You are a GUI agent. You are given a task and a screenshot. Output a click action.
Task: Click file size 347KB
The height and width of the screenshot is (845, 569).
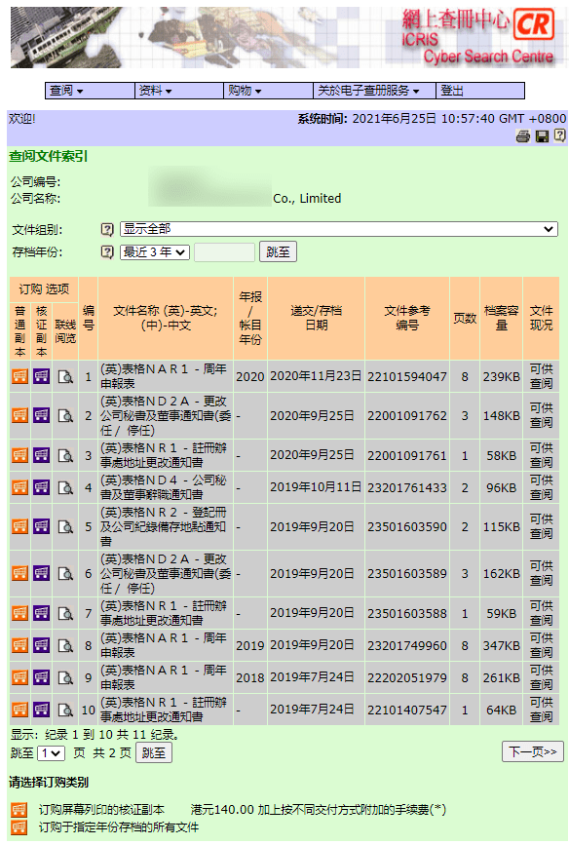coord(501,645)
